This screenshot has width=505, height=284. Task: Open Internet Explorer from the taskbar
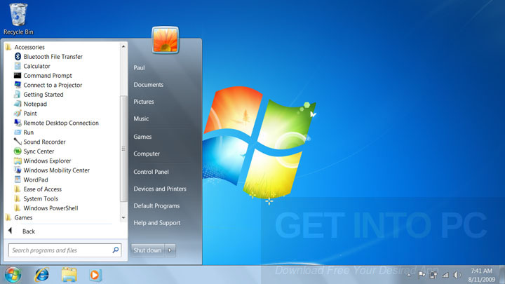click(x=42, y=275)
